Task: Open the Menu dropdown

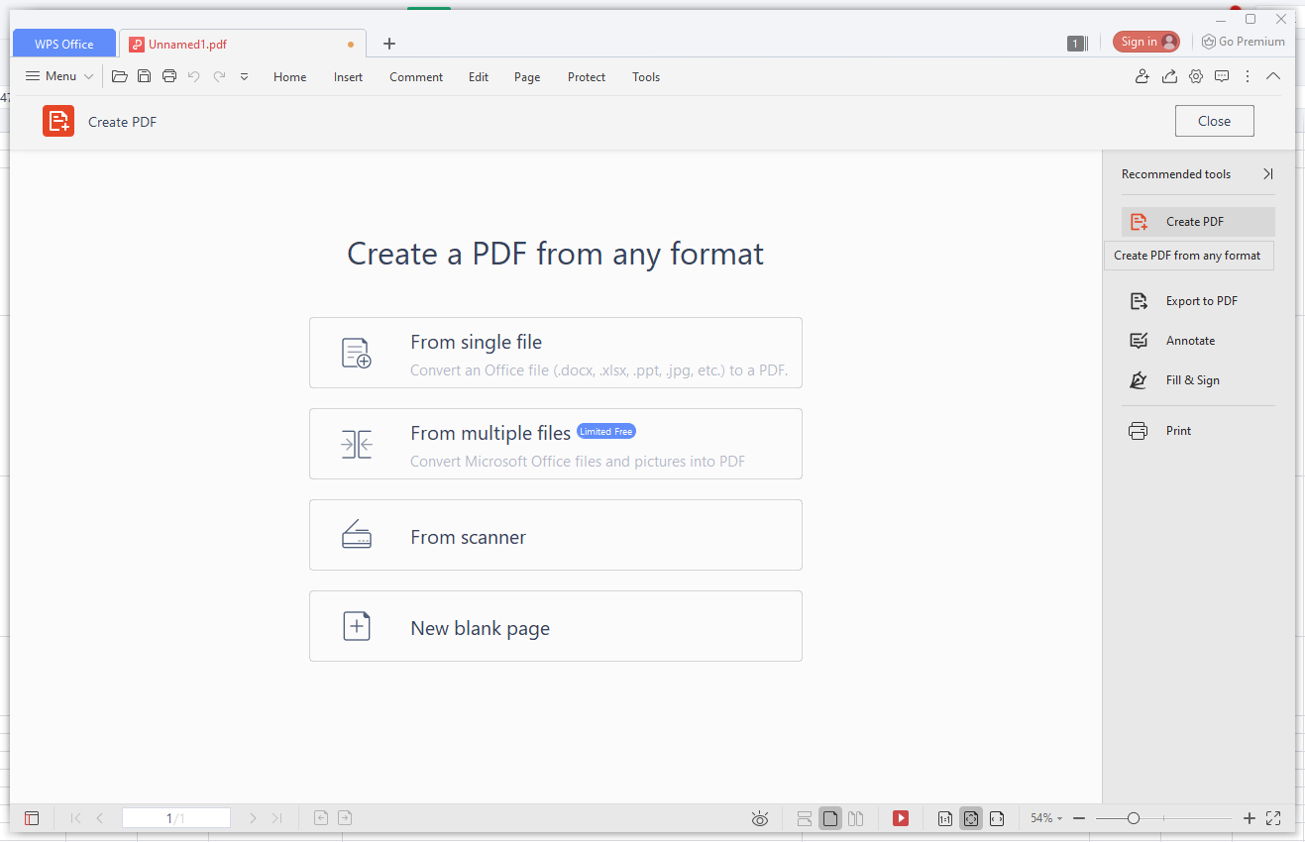Action: tap(59, 76)
